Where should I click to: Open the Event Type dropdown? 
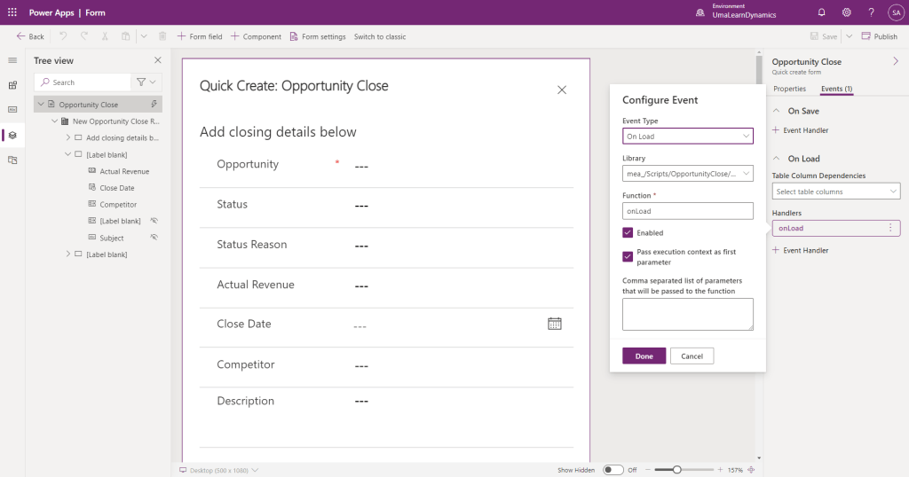pos(688,137)
